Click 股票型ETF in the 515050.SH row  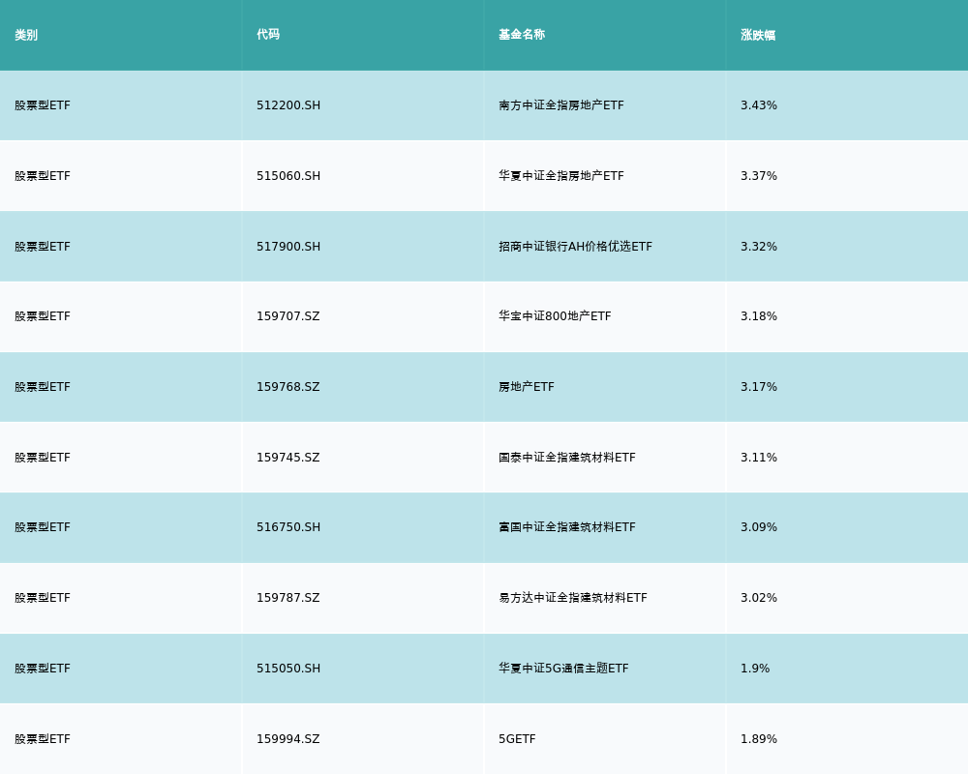pyautogui.click(x=43, y=670)
